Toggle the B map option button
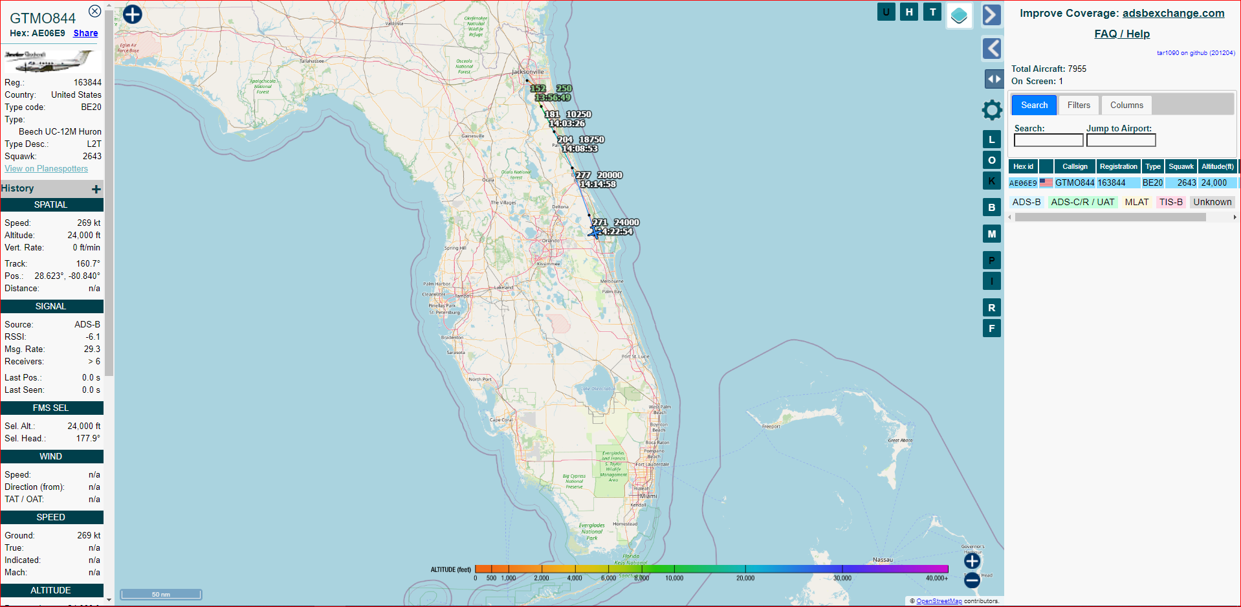The height and width of the screenshot is (607, 1241). [x=992, y=207]
